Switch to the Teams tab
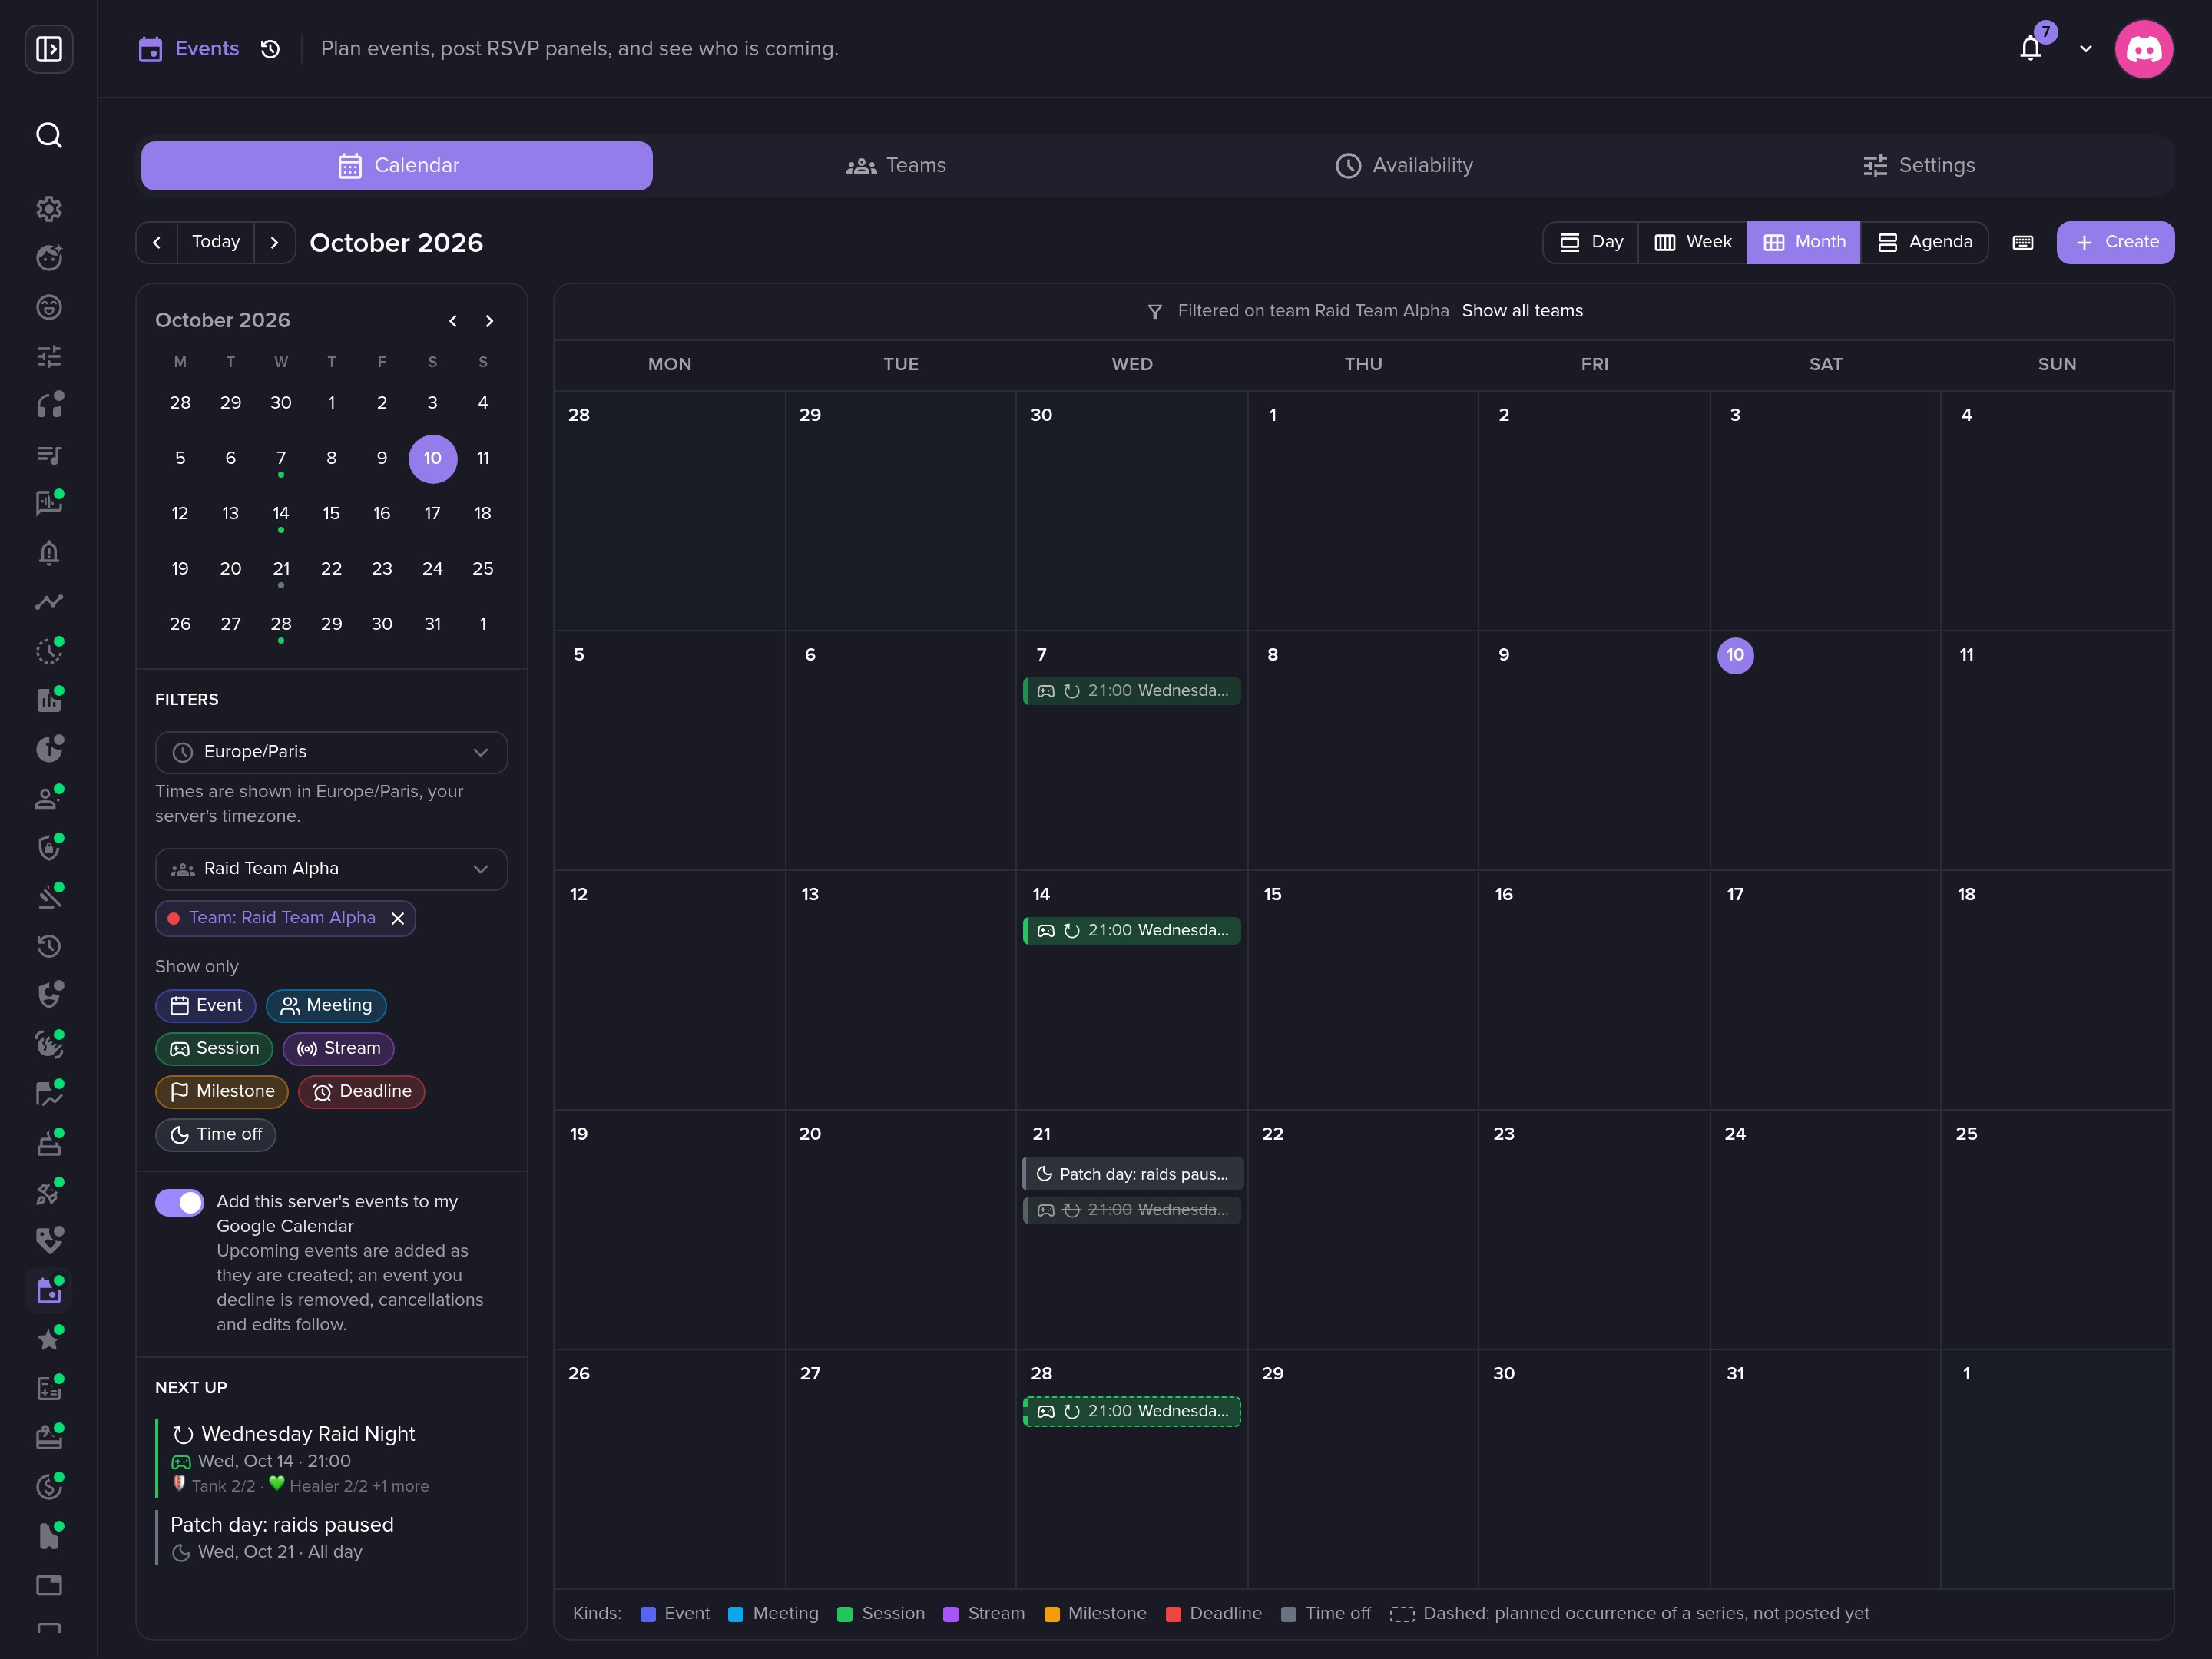Viewport: 2212px width, 1659px height. click(x=896, y=165)
